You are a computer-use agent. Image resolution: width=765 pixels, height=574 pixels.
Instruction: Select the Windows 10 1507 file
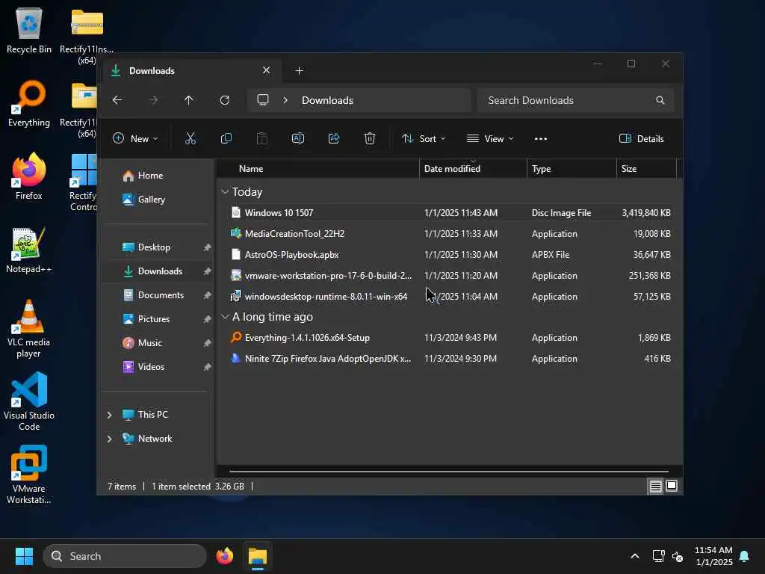coord(450,213)
